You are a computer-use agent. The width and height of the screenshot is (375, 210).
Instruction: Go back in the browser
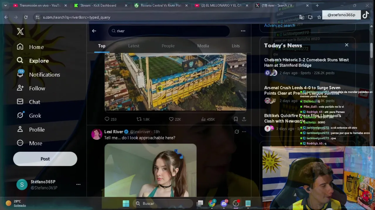6,17
